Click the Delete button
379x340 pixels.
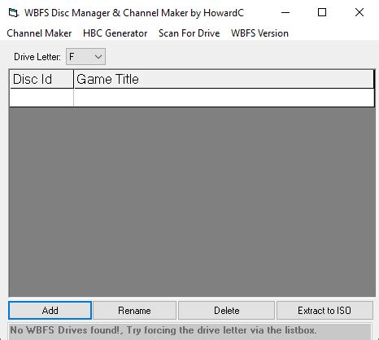tap(226, 311)
